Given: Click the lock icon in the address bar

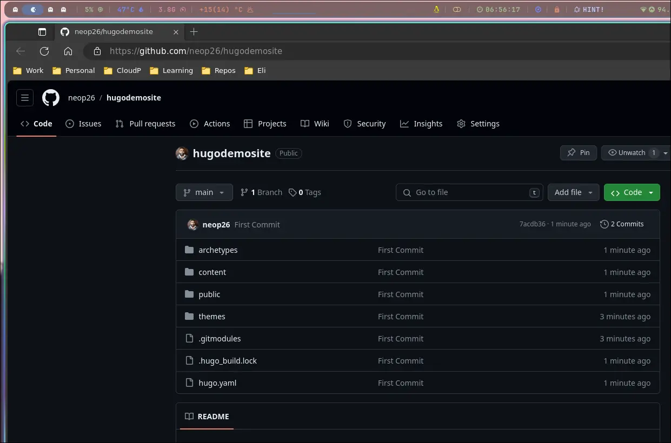Looking at the screenshot, I should (x=97, y=51).
